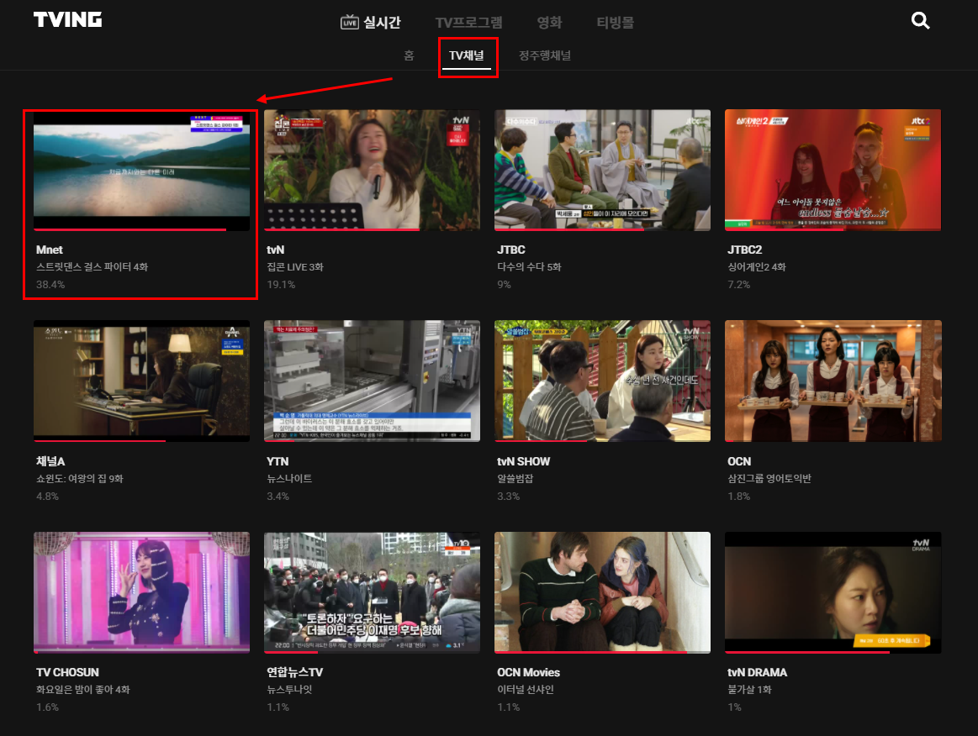Image resolution: width=978 pixels, height=736 pixels.
Task: Open the 연합뉴스TV thumbnail
Action: click(x=372, y=592)
